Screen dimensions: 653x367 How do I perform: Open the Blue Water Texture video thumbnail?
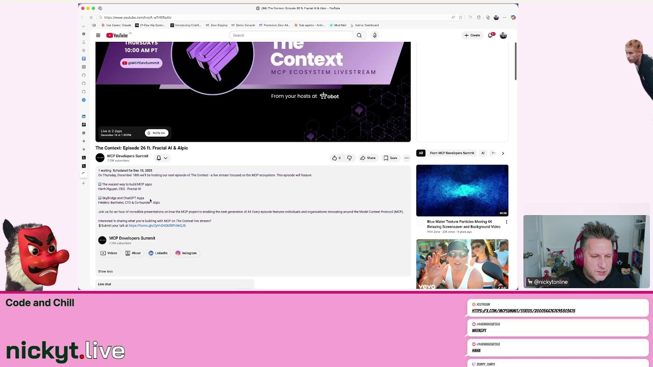coord(462,190)
